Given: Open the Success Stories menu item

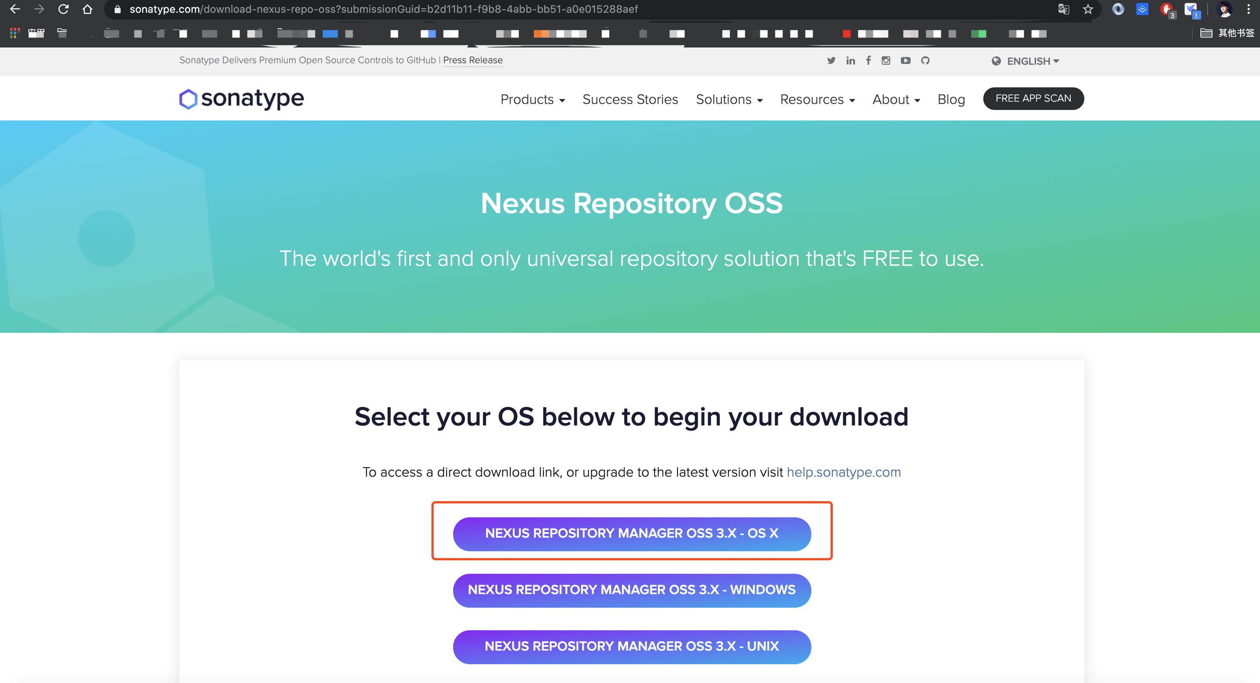Looking at the screenshot, I should (630, 99).
